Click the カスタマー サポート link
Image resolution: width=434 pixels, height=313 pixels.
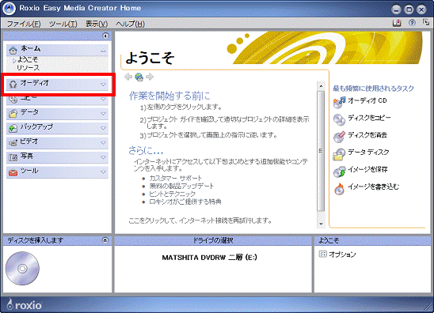coord(176,178)
